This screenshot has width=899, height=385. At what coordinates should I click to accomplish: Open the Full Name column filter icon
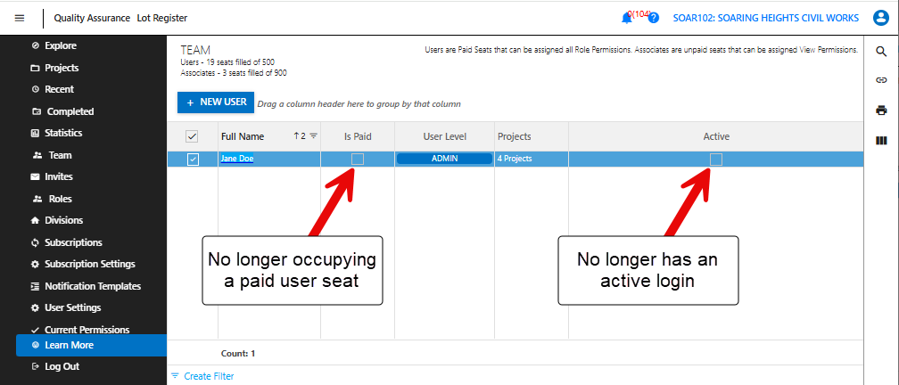pos(313,136)
